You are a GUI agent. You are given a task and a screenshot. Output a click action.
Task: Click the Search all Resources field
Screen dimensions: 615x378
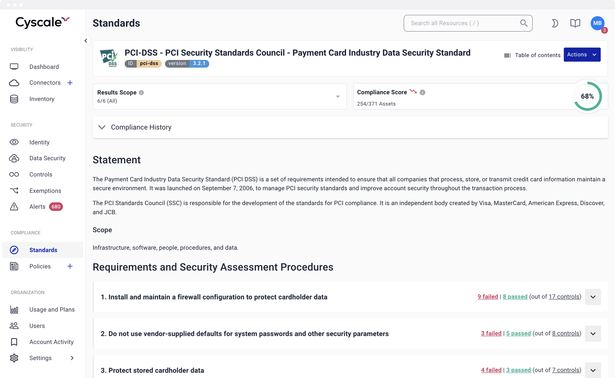click(x=464, y=23)
